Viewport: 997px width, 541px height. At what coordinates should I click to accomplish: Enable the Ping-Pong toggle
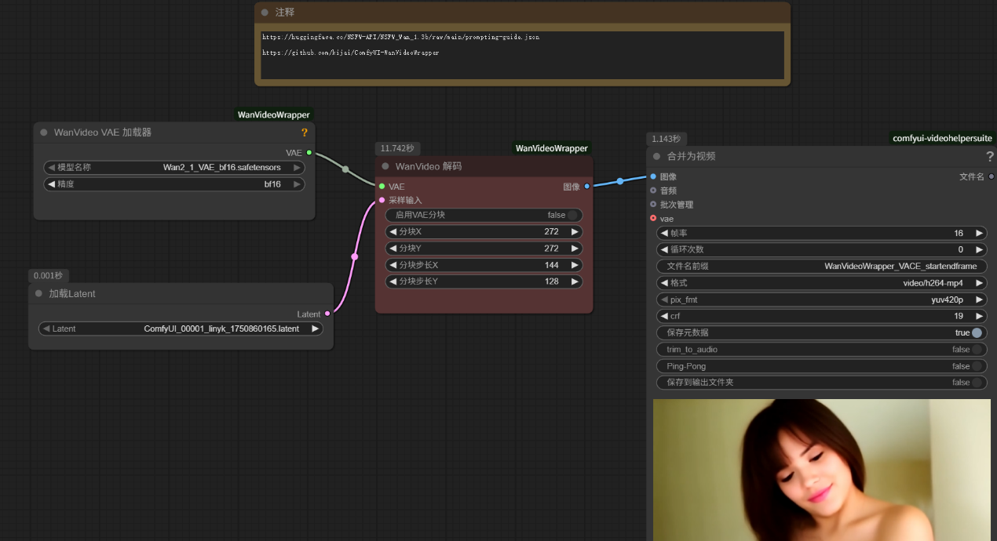click(x=976, y=366)
